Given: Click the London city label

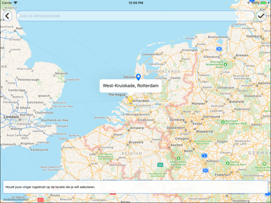Looking at the screenshot, I should click(11, 117).
